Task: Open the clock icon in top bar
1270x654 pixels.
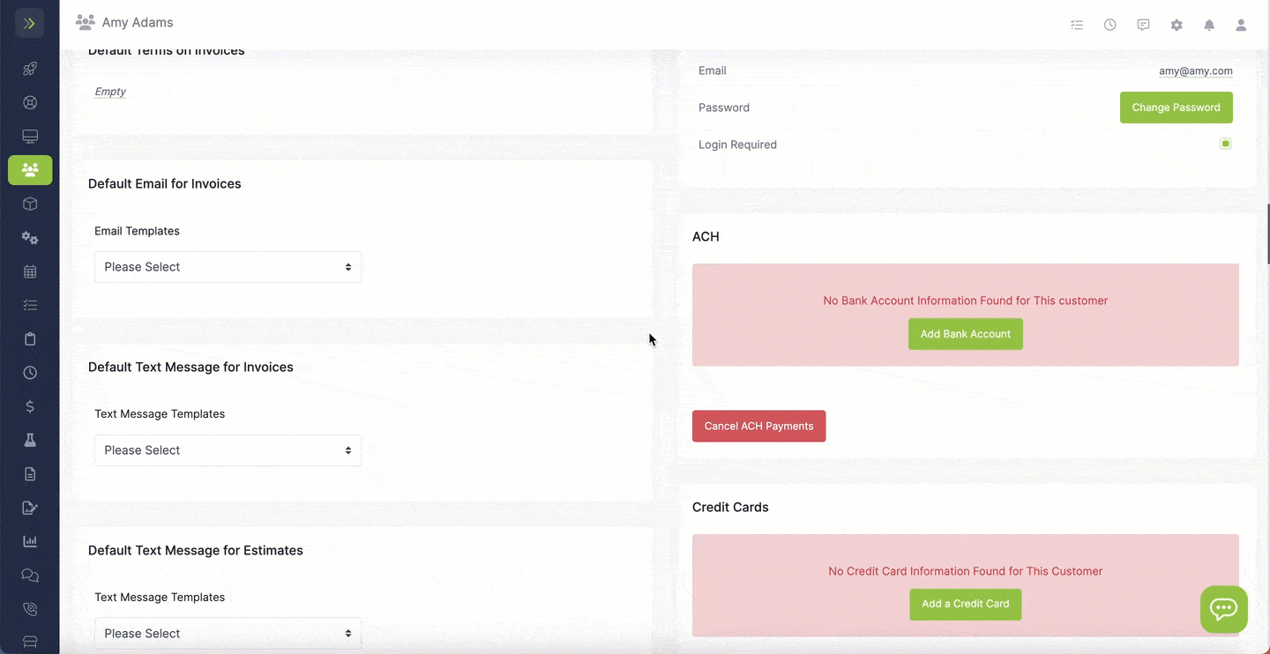Action: tap(1110, 25)
